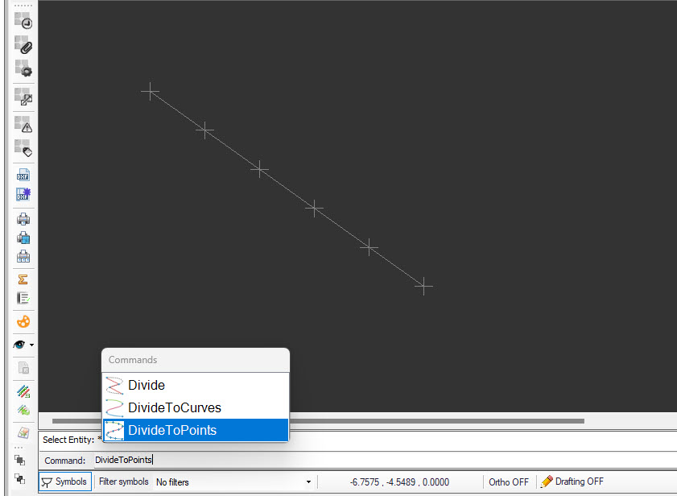677x496 pixels.
Task: Click the bottom printer icon with three boxes
Action: 23,257
